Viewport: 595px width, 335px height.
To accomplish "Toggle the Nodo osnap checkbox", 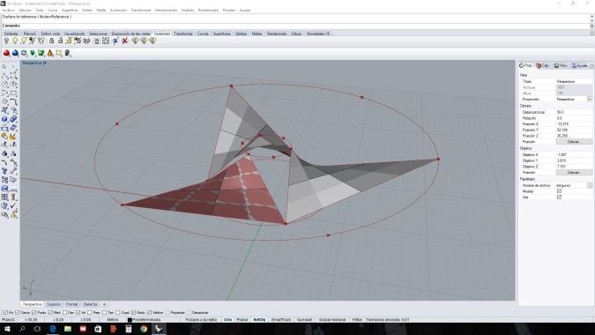I will [134, 313].
